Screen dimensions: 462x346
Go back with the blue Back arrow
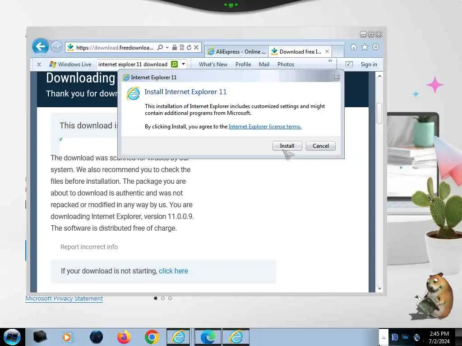[40, 46]
